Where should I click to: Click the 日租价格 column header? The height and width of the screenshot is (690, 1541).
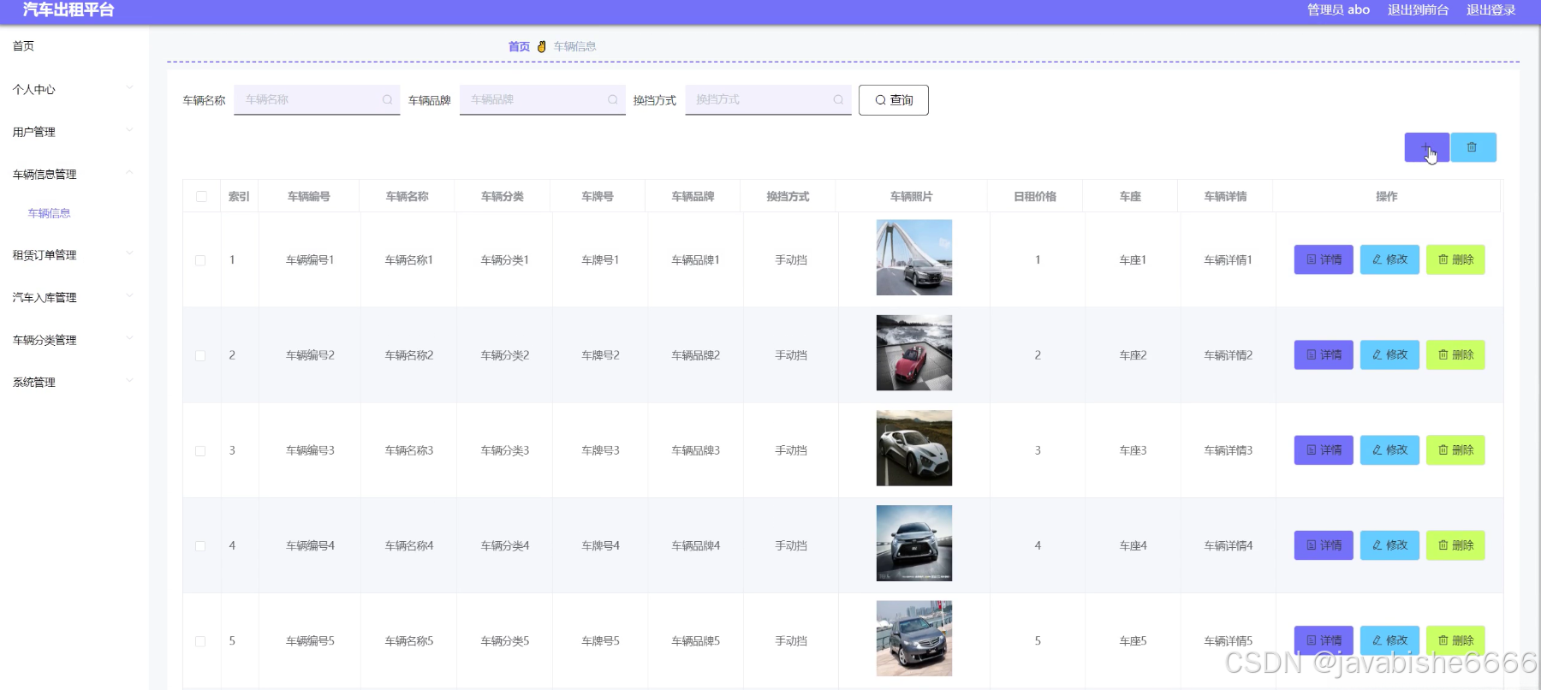click(x=1035, y=196)
